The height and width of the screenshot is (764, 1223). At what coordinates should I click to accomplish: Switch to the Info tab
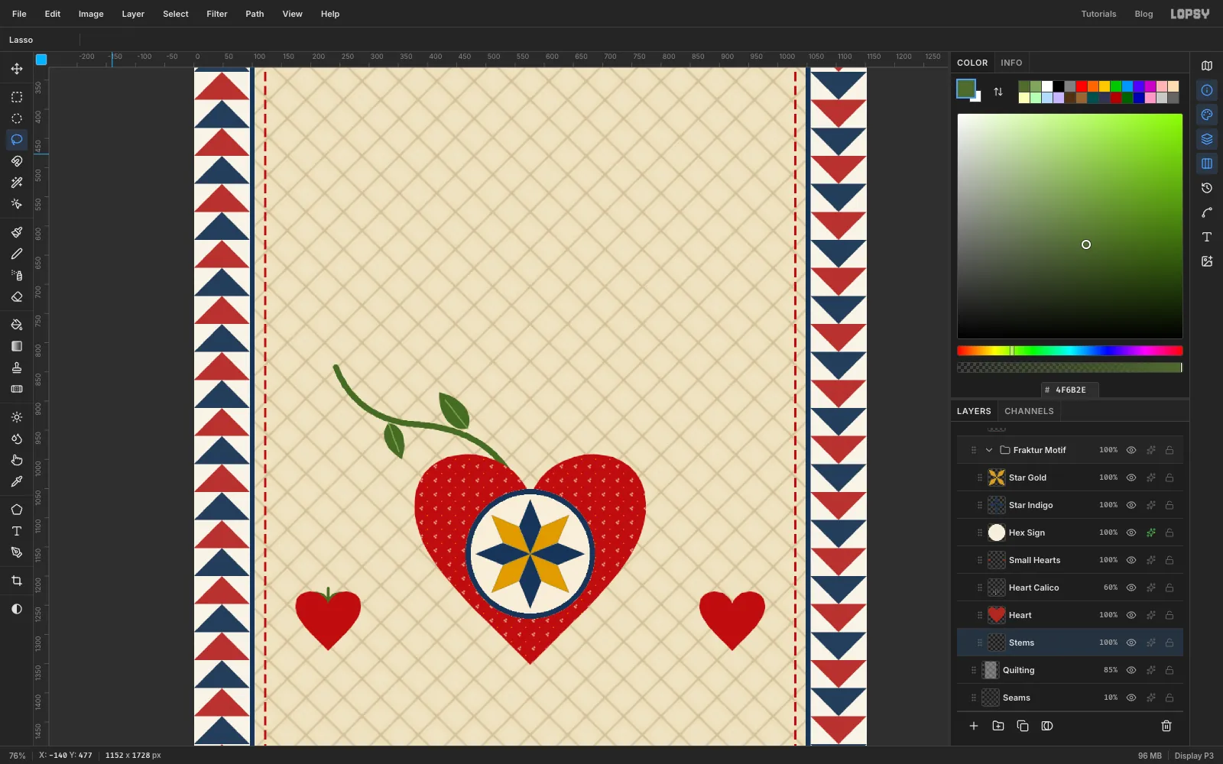pyautogui.click(x=1011, y=63)
